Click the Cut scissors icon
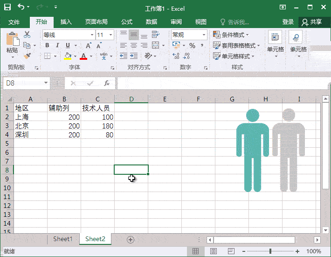 tap(27, 35)
